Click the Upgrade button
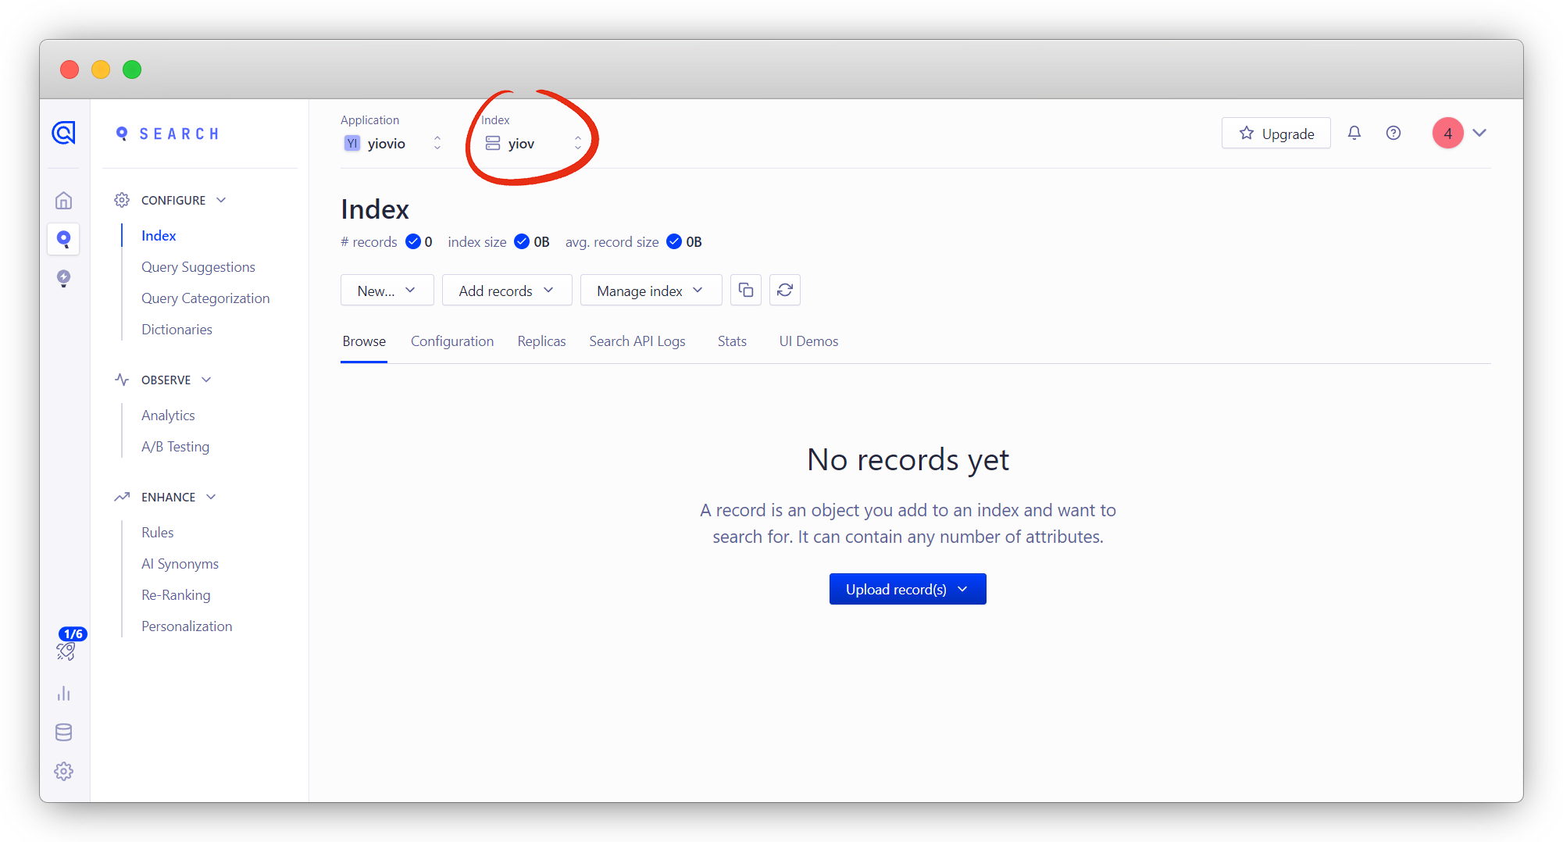Screen dimensions: 1563x842 pyautogui.click(x=1276, y=133)
